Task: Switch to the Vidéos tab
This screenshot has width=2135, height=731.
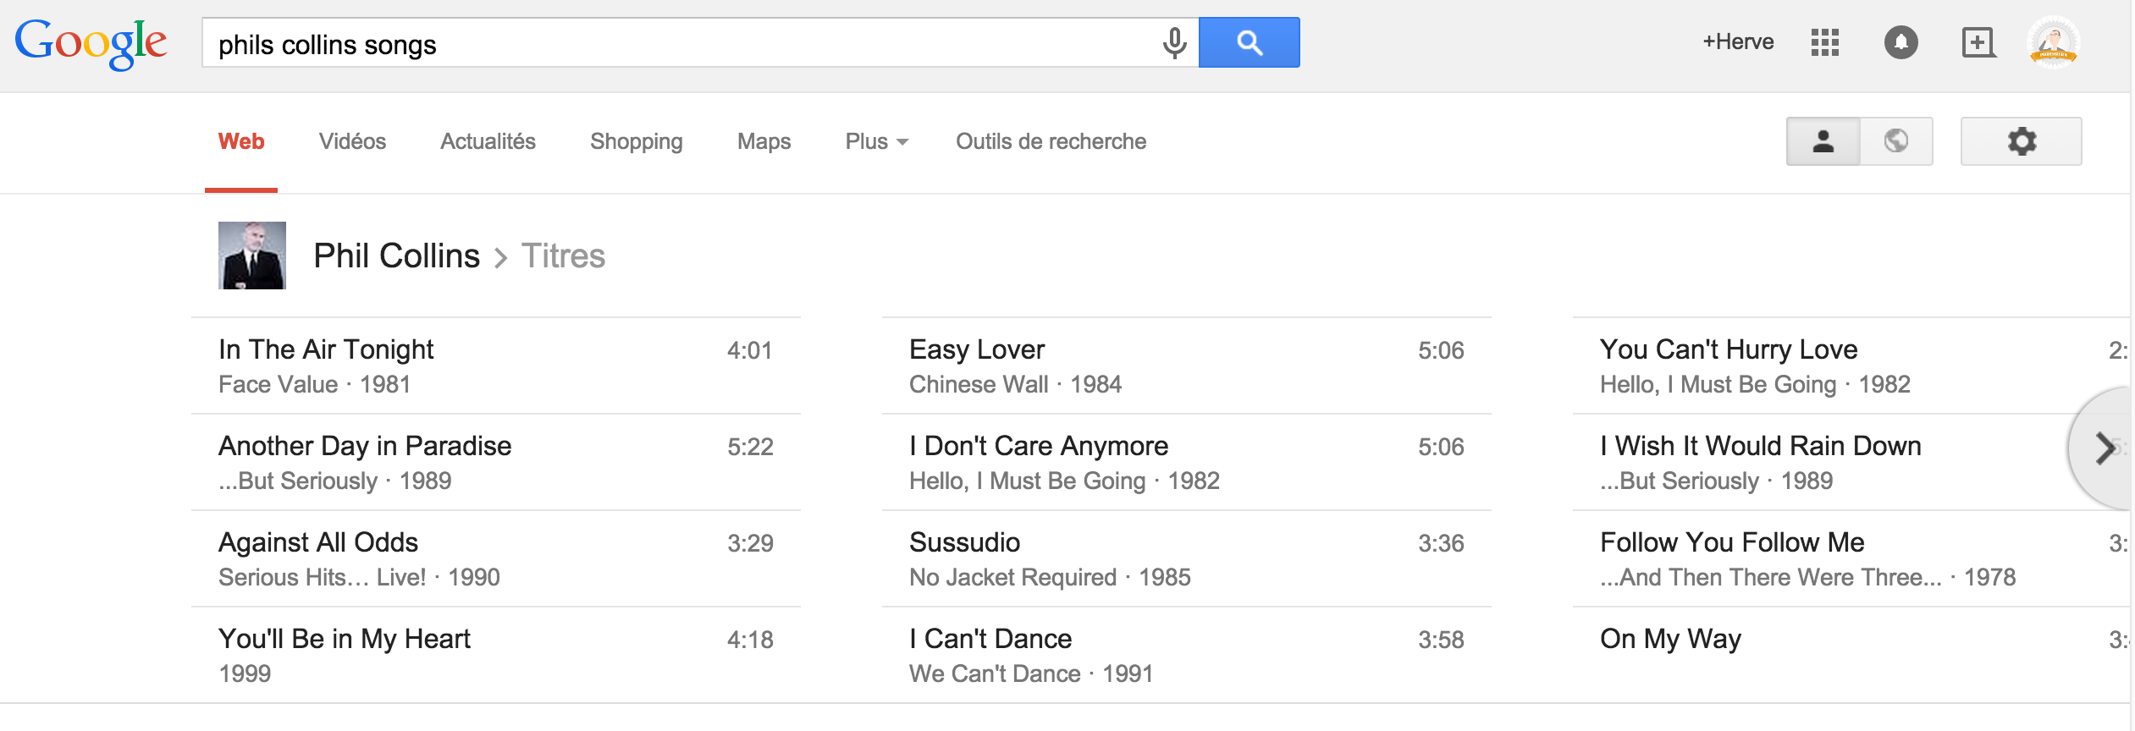Action: [352, 141]
